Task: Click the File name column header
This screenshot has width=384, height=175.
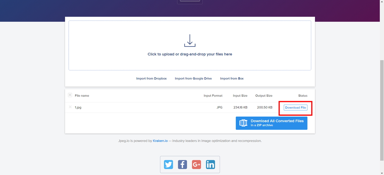Action: tap(82, 96)
